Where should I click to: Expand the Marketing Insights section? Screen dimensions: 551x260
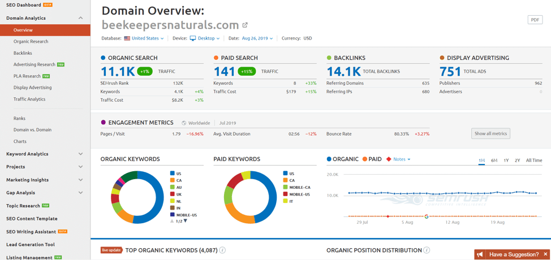point(80,180)
